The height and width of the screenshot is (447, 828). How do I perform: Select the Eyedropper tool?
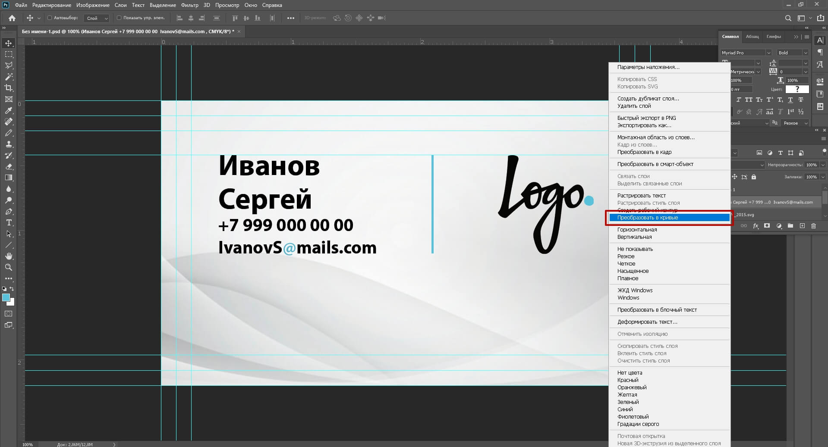click(8, 110)
